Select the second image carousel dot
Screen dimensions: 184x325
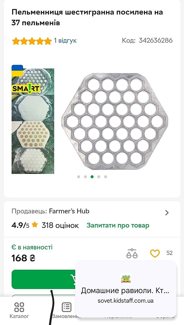(x=85, y=177)
